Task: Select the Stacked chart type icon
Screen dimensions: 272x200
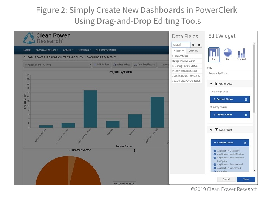Action: (x=241, y=53)
